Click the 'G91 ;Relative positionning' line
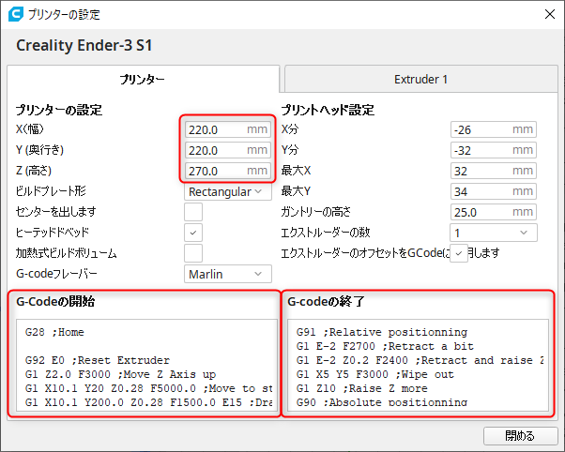The image size is (565, 452). 382,332
